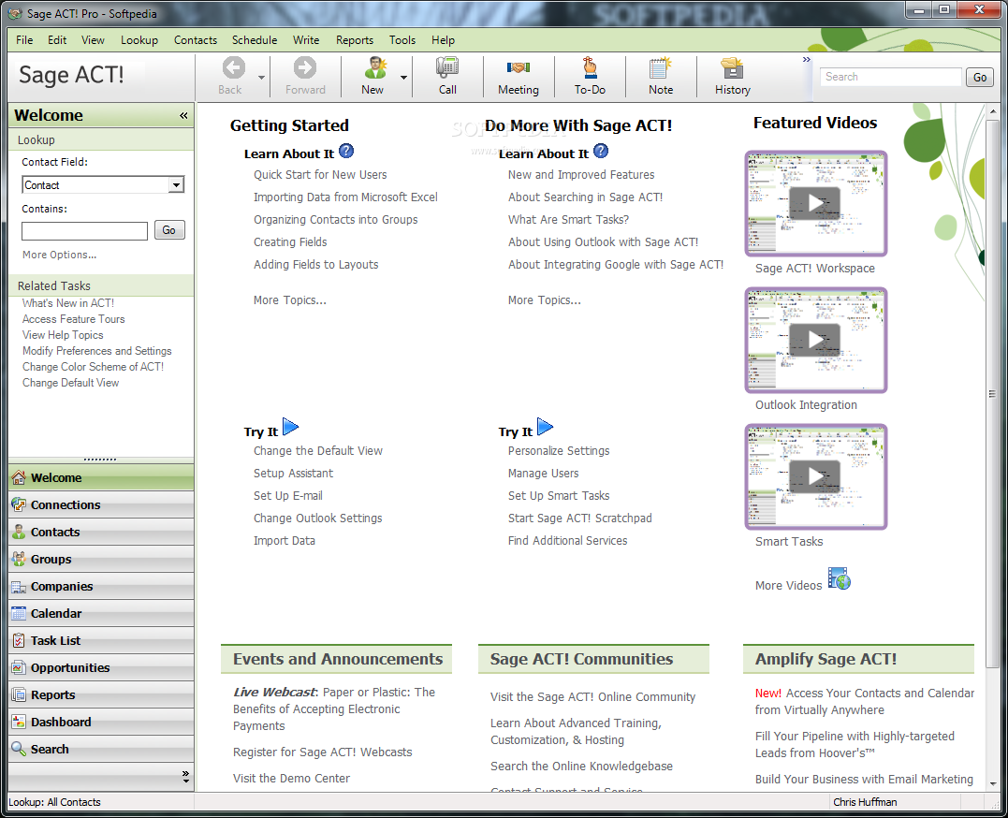Click Register for Sage ACT! Webcasts link
The width and height of the screenshot is (1008, 818).
(x=323, y=752)
